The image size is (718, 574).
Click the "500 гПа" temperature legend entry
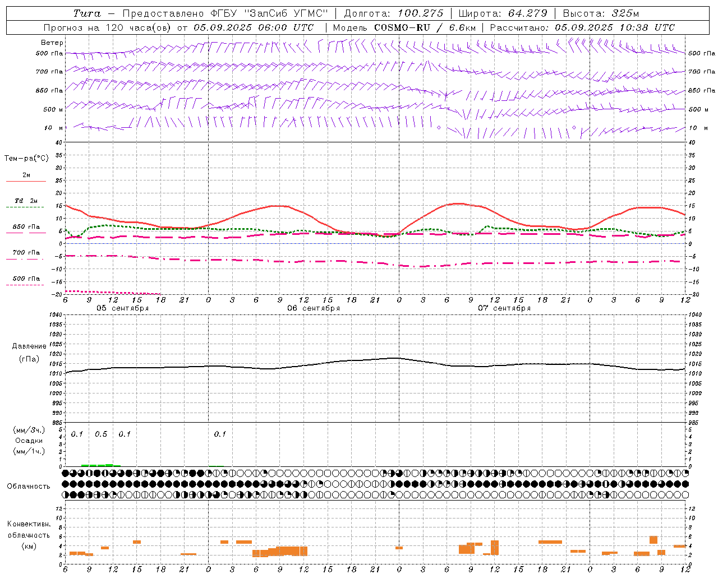(x=26, y=279)
